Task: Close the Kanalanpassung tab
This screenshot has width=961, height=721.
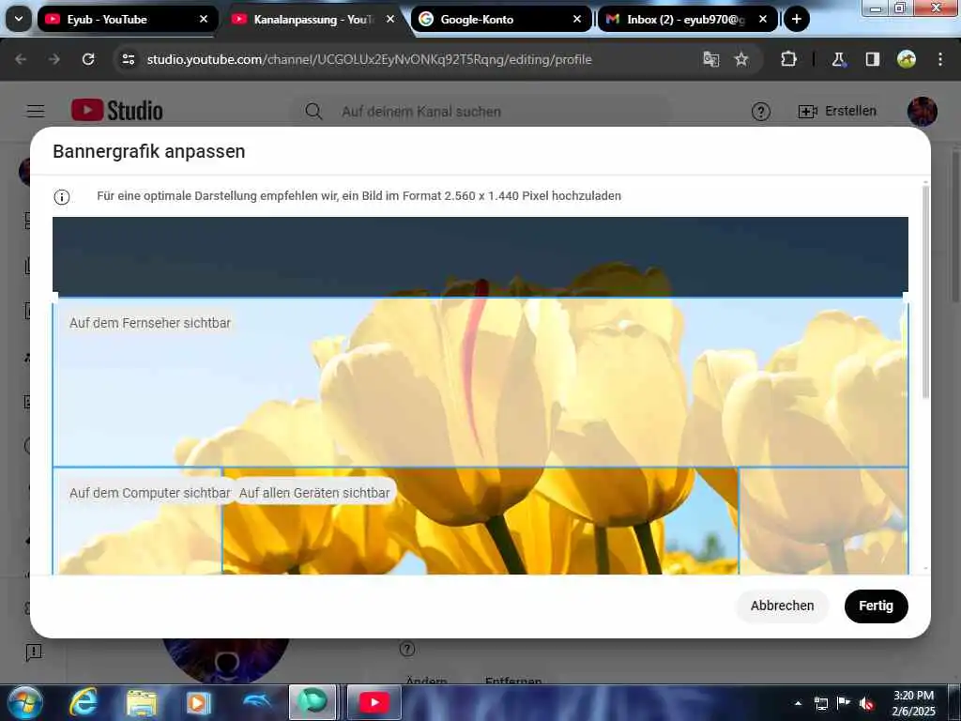Action: [x=390, y=20]
